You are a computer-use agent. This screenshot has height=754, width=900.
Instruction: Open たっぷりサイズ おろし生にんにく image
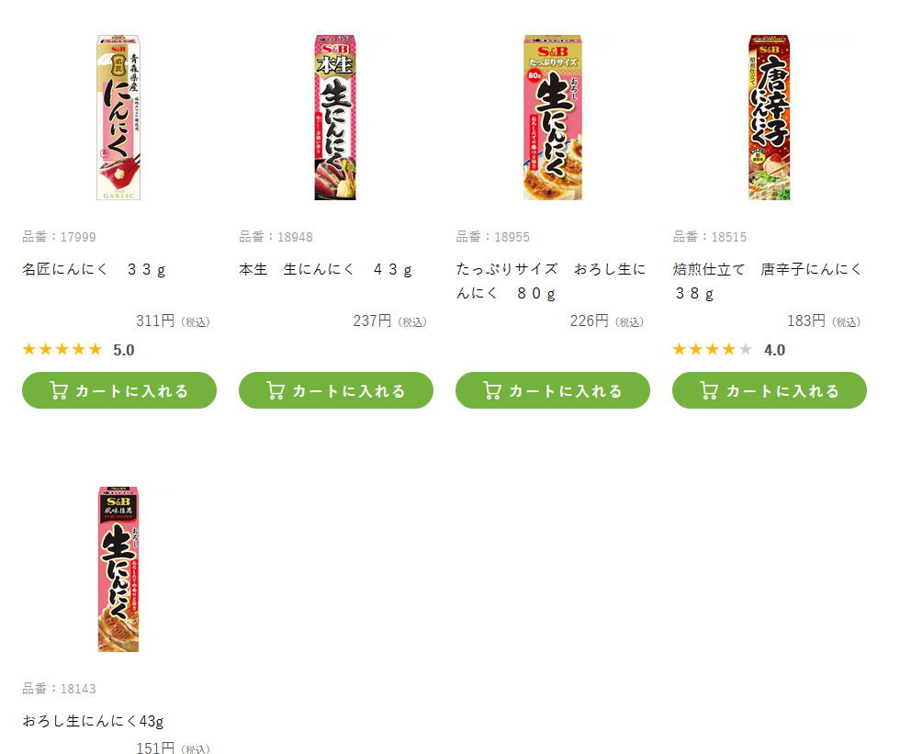pyautogui.click(x=552, y=118)
